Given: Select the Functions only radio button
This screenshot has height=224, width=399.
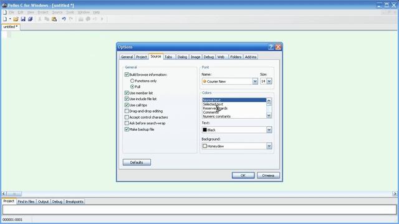Looking at the screenshot, I should click(132, 81).
